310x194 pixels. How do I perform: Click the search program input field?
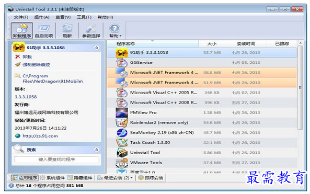pos(56,159)
